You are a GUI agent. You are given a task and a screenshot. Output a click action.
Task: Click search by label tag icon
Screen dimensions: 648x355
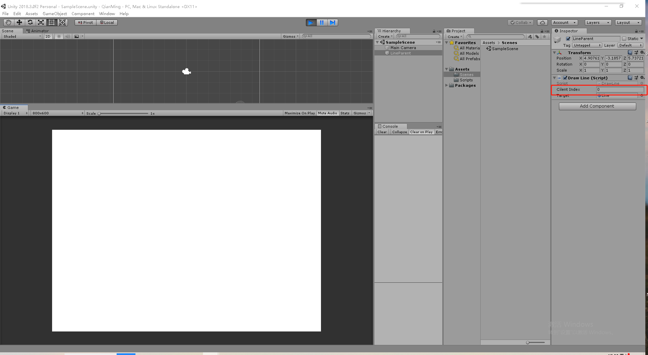pyautogui.click(x=537, y=37)
